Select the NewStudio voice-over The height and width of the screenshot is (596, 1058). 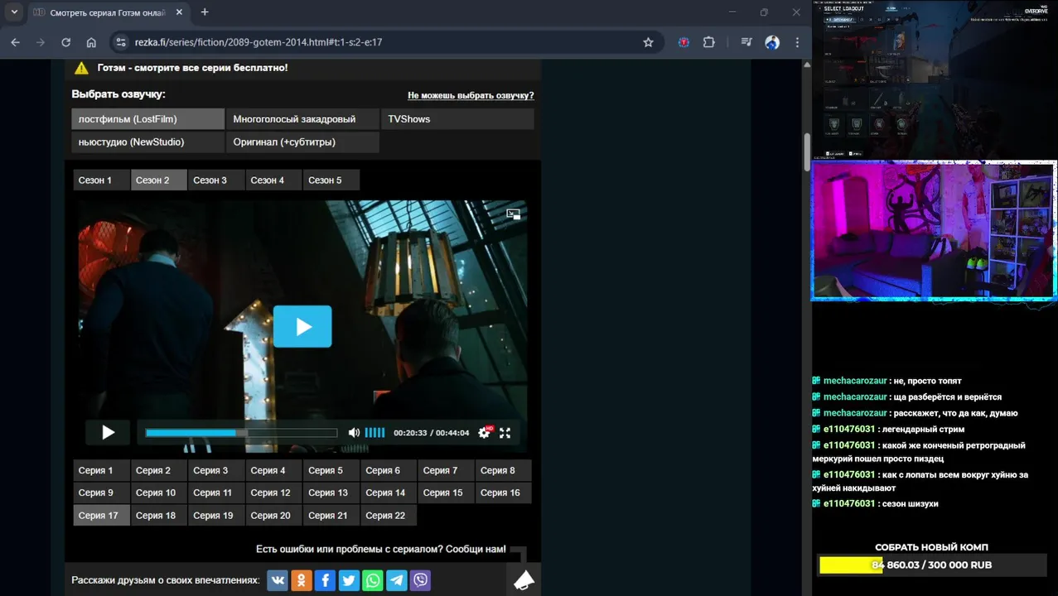pyautogui.click(x=148, y=142)
